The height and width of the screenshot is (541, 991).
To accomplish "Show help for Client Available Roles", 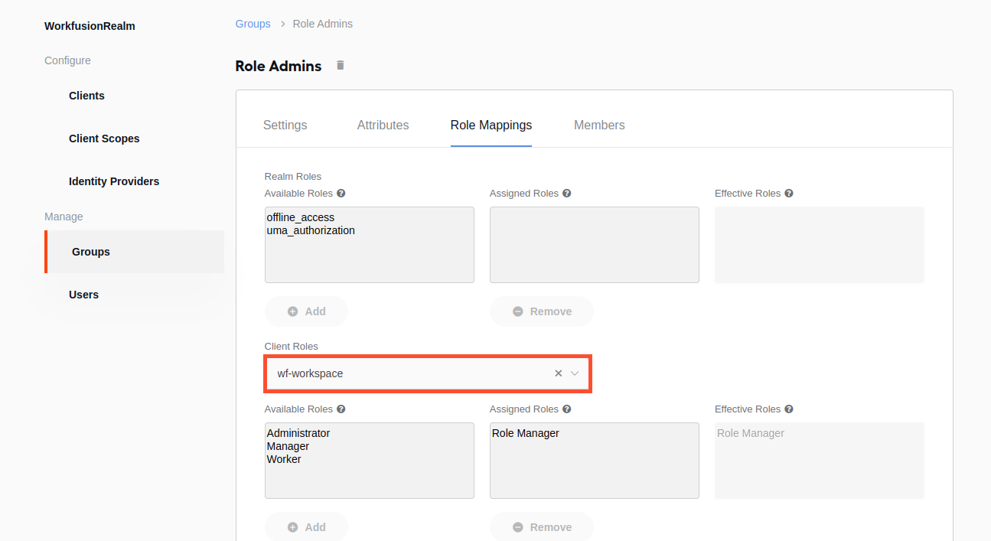I will click(341, 409).
